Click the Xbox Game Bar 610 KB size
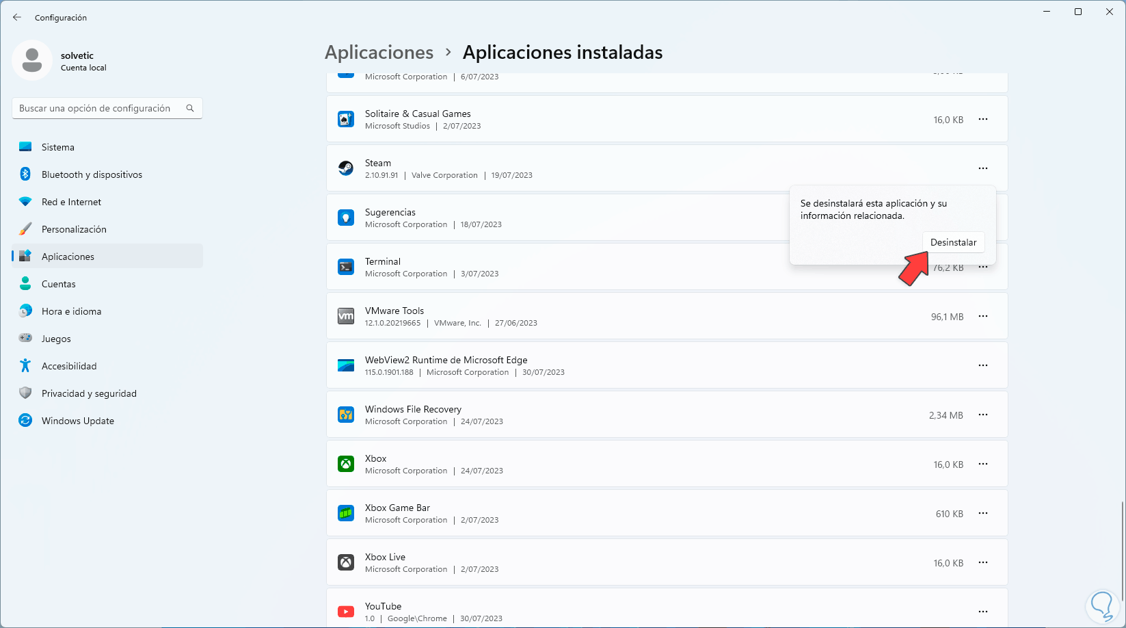Image resolution: width=1126 pixels, height=628 pixels. click(950, 514)
